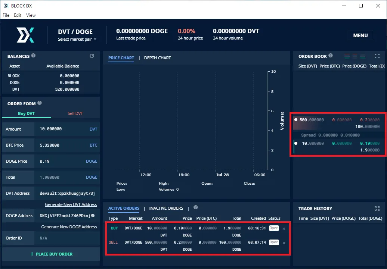
Task: Open the MENU button
Action: 360,35
